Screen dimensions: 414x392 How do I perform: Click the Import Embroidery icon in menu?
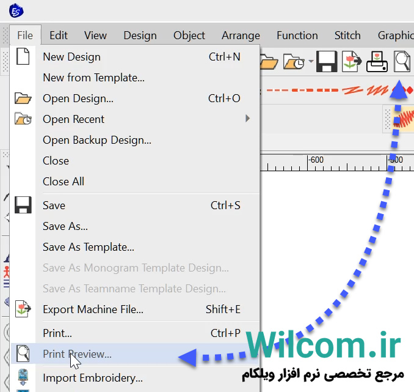pyautogui.click(x=23, y=377)
